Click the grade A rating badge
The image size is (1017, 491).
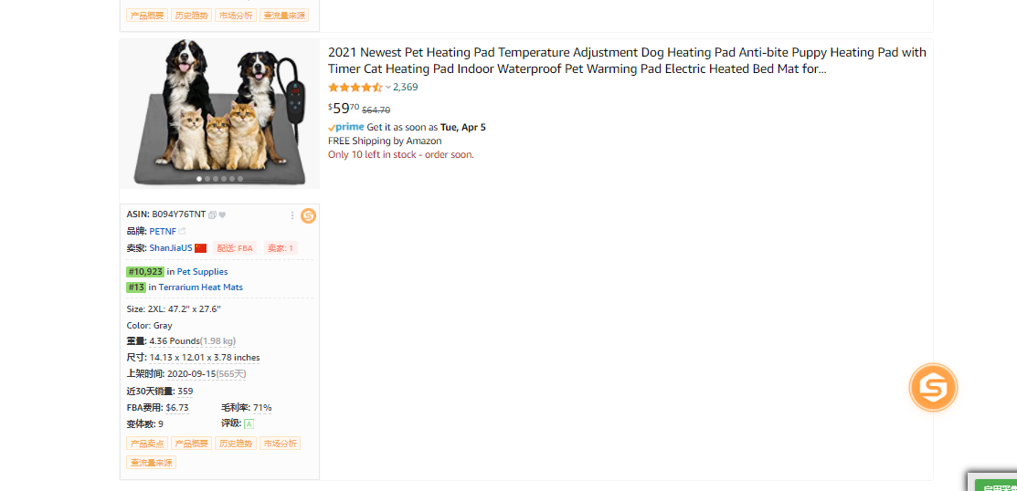[249, 423]
